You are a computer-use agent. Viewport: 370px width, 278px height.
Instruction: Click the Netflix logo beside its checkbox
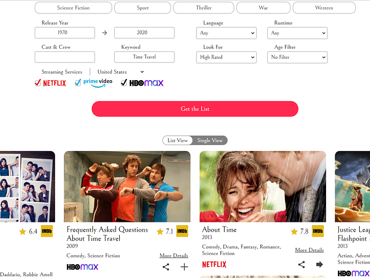[x=55, y=83]
